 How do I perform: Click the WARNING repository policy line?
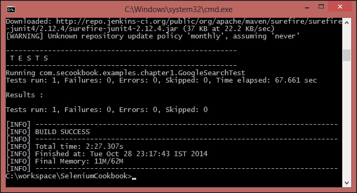coord(152,36)
